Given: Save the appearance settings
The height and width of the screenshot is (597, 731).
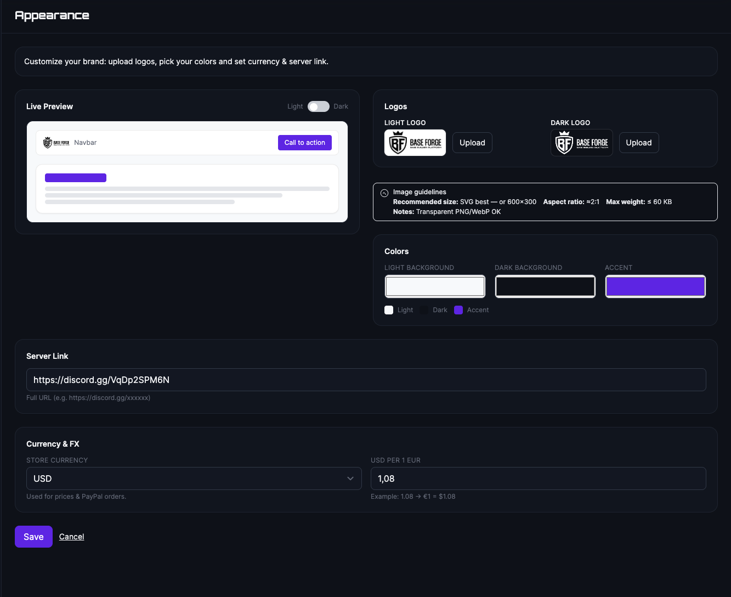Looking at the screenshot, I should click(x=33, y=537).
